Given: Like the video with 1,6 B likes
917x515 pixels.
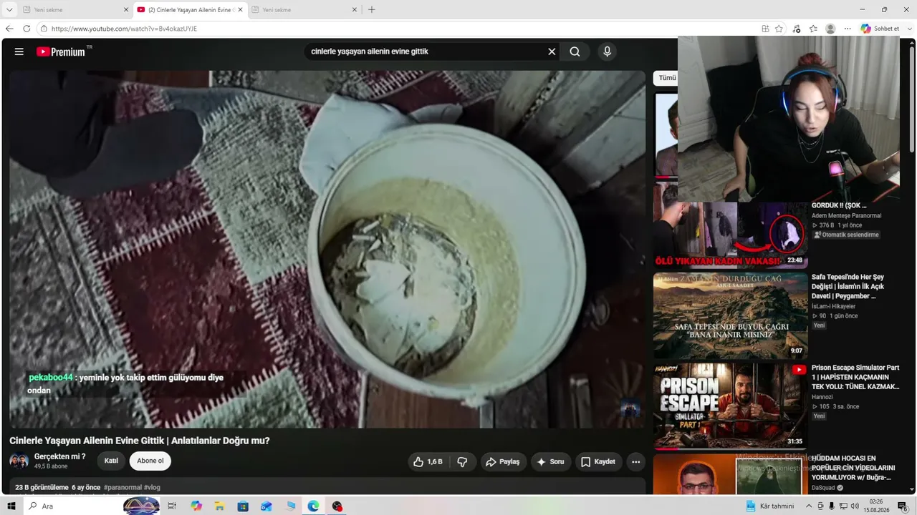Looking at the screenshot, I should coord(428,462).
